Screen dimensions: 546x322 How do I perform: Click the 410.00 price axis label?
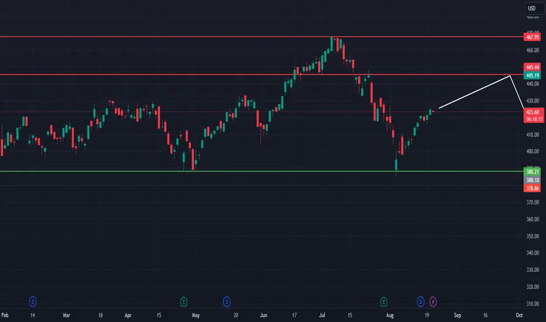click(x=533, y=135)
